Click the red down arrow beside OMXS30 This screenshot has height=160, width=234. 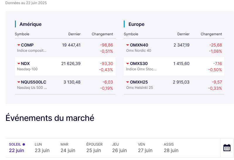point(128,64)
